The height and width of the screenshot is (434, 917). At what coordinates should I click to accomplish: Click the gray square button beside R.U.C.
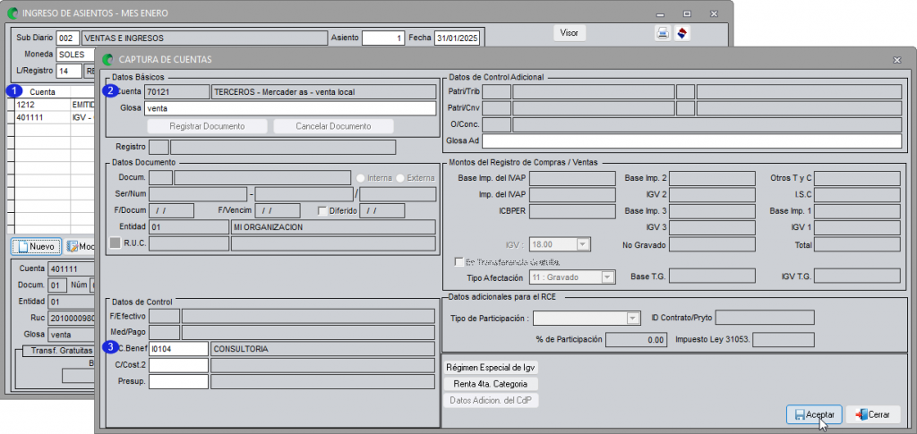tap(115, 243)
